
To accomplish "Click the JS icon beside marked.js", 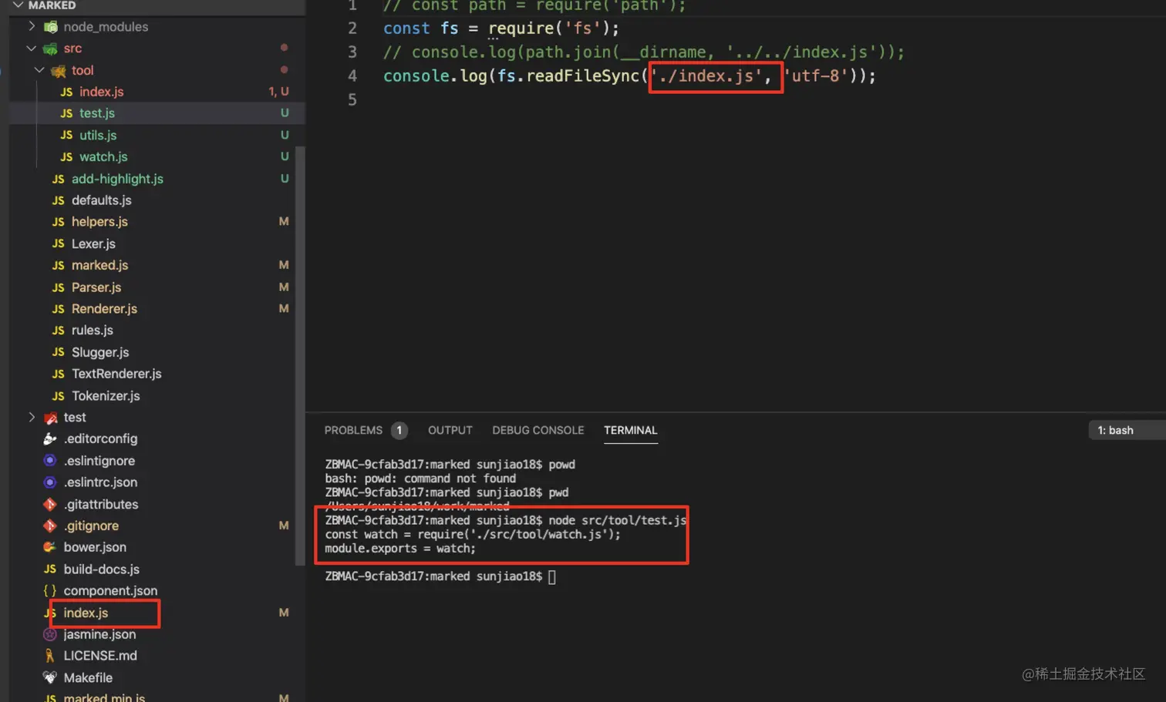I will [x=59, y=266].
